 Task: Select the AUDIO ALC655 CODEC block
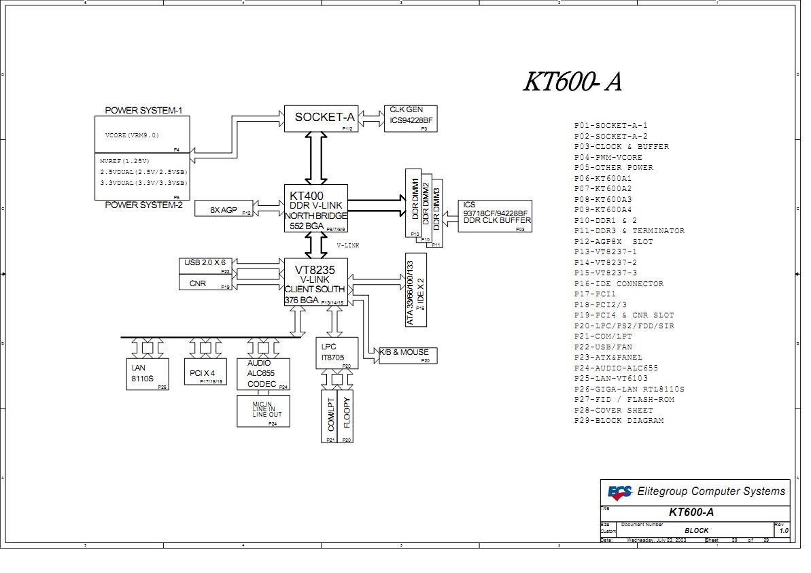pos(263,374)
